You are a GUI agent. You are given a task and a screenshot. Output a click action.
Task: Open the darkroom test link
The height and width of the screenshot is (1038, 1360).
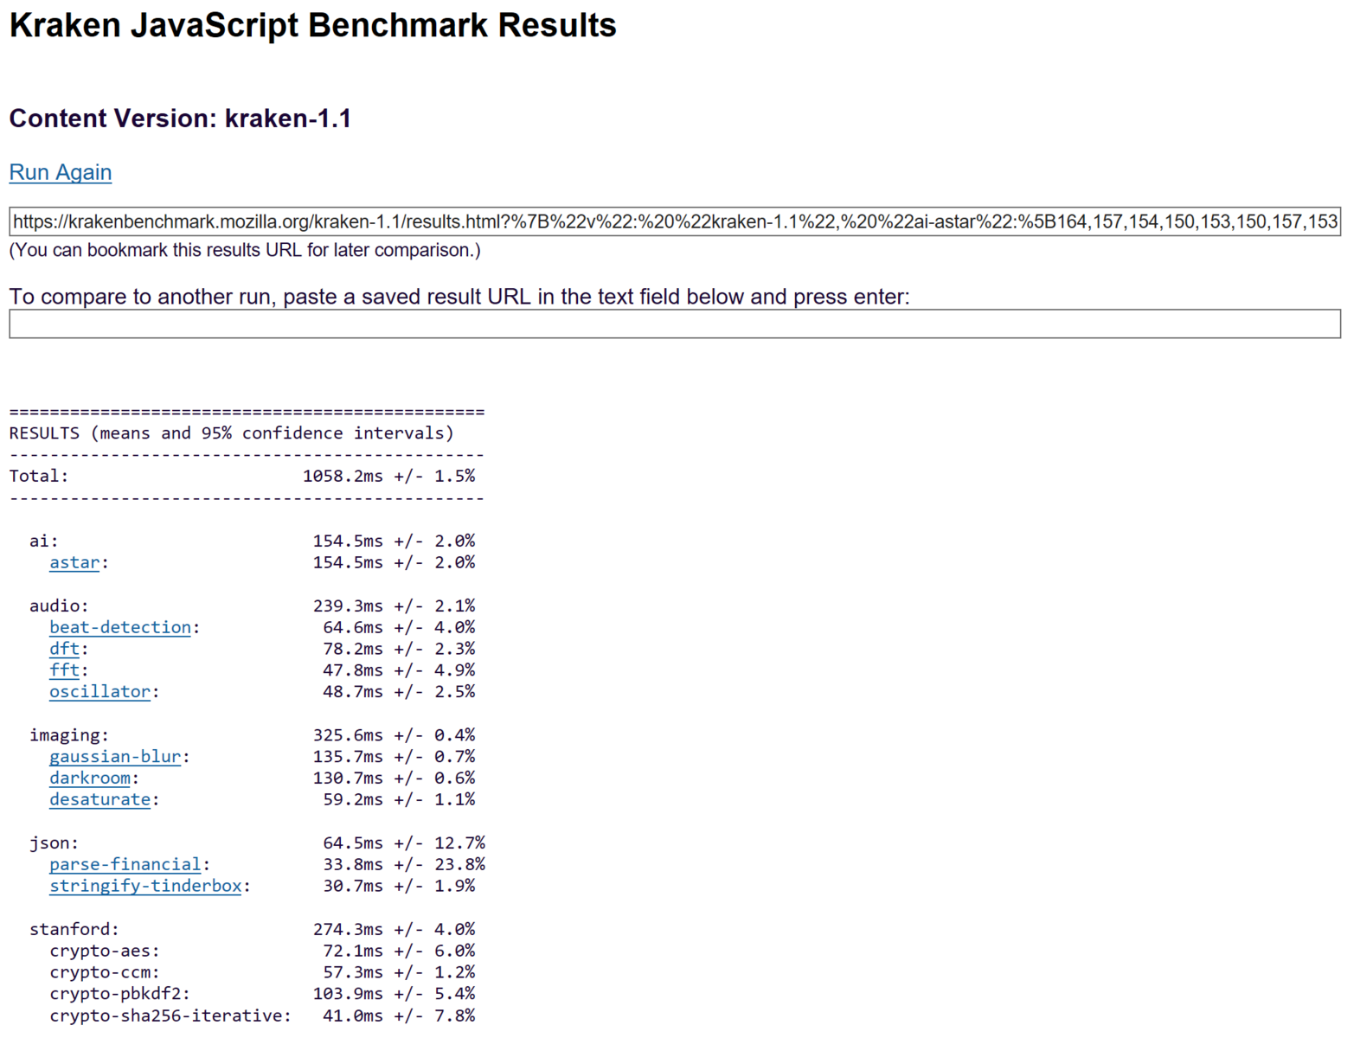tap(90, 778)
